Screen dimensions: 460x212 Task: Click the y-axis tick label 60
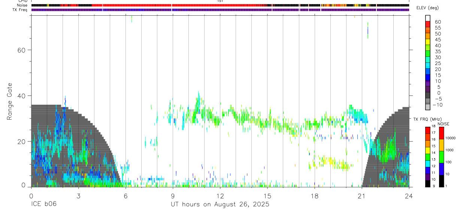coord(22,50)
